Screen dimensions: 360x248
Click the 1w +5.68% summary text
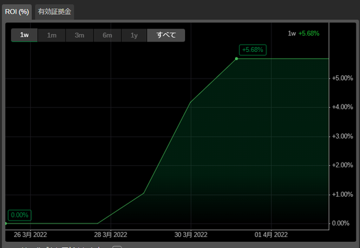coord(303,33)
